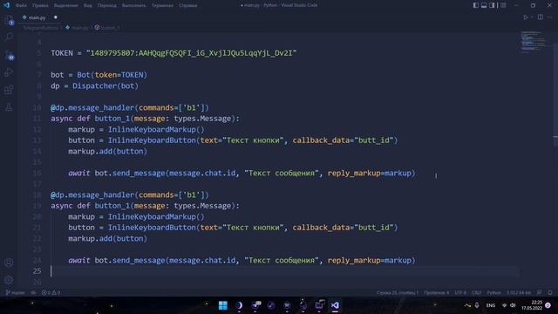Click button_1 symbol in breadcrumb

pyautogui.click(x=107, y=27)
